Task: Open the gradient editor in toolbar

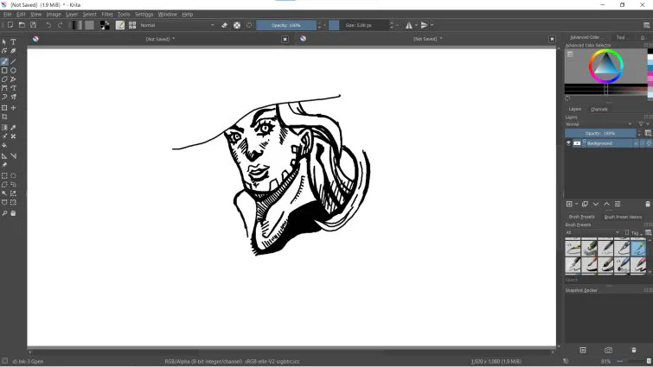Action: click(77, 25)
